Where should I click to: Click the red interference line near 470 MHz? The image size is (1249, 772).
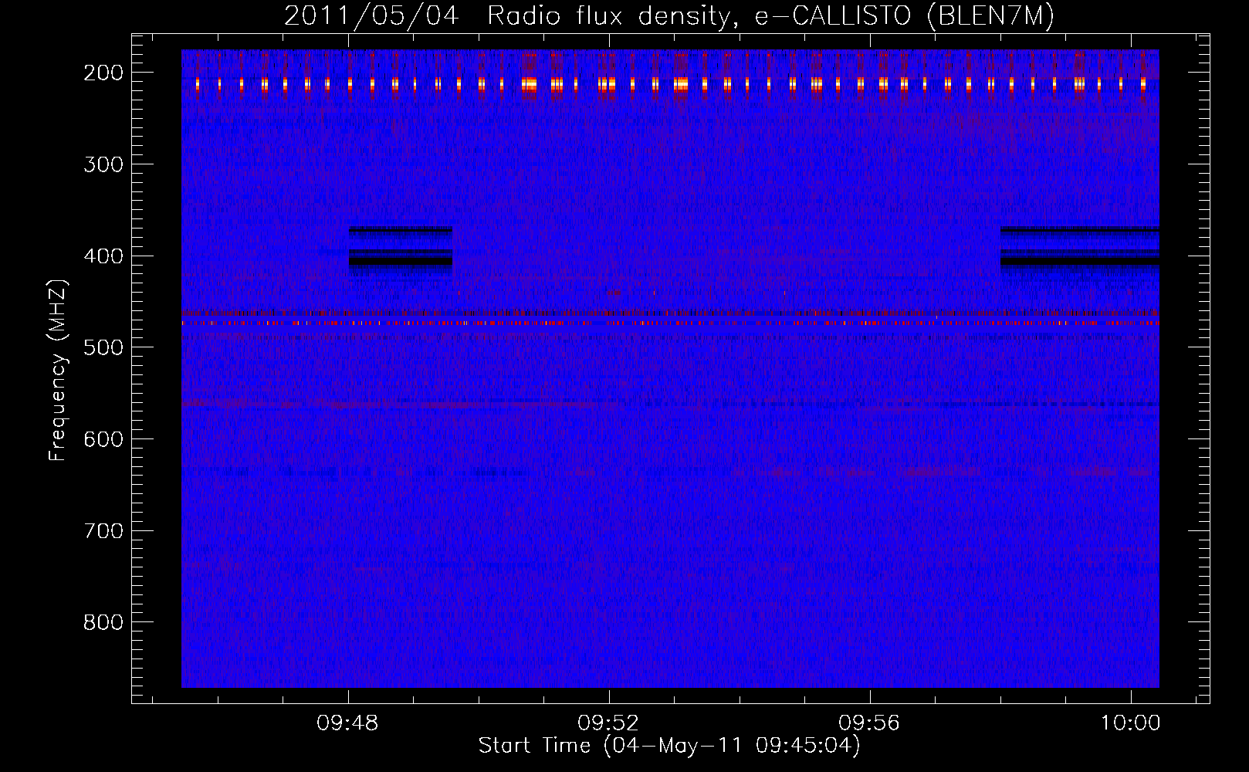[x=670, y=323]
